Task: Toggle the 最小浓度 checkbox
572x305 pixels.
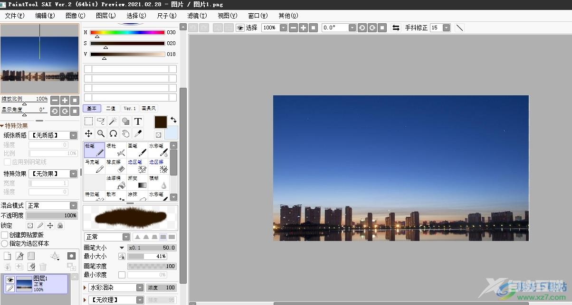Action: [122, 275]
